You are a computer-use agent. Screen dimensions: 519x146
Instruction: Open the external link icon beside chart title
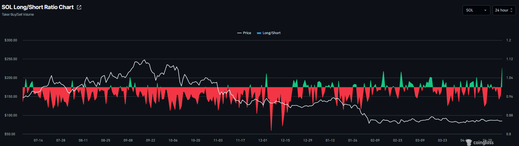coord(79,7)
